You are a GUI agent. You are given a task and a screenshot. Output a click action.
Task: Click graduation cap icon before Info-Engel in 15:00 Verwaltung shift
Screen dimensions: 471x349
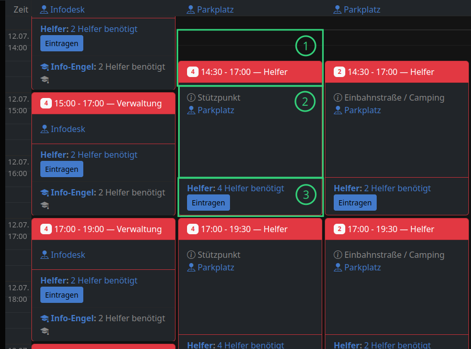[x=45, y=193]
